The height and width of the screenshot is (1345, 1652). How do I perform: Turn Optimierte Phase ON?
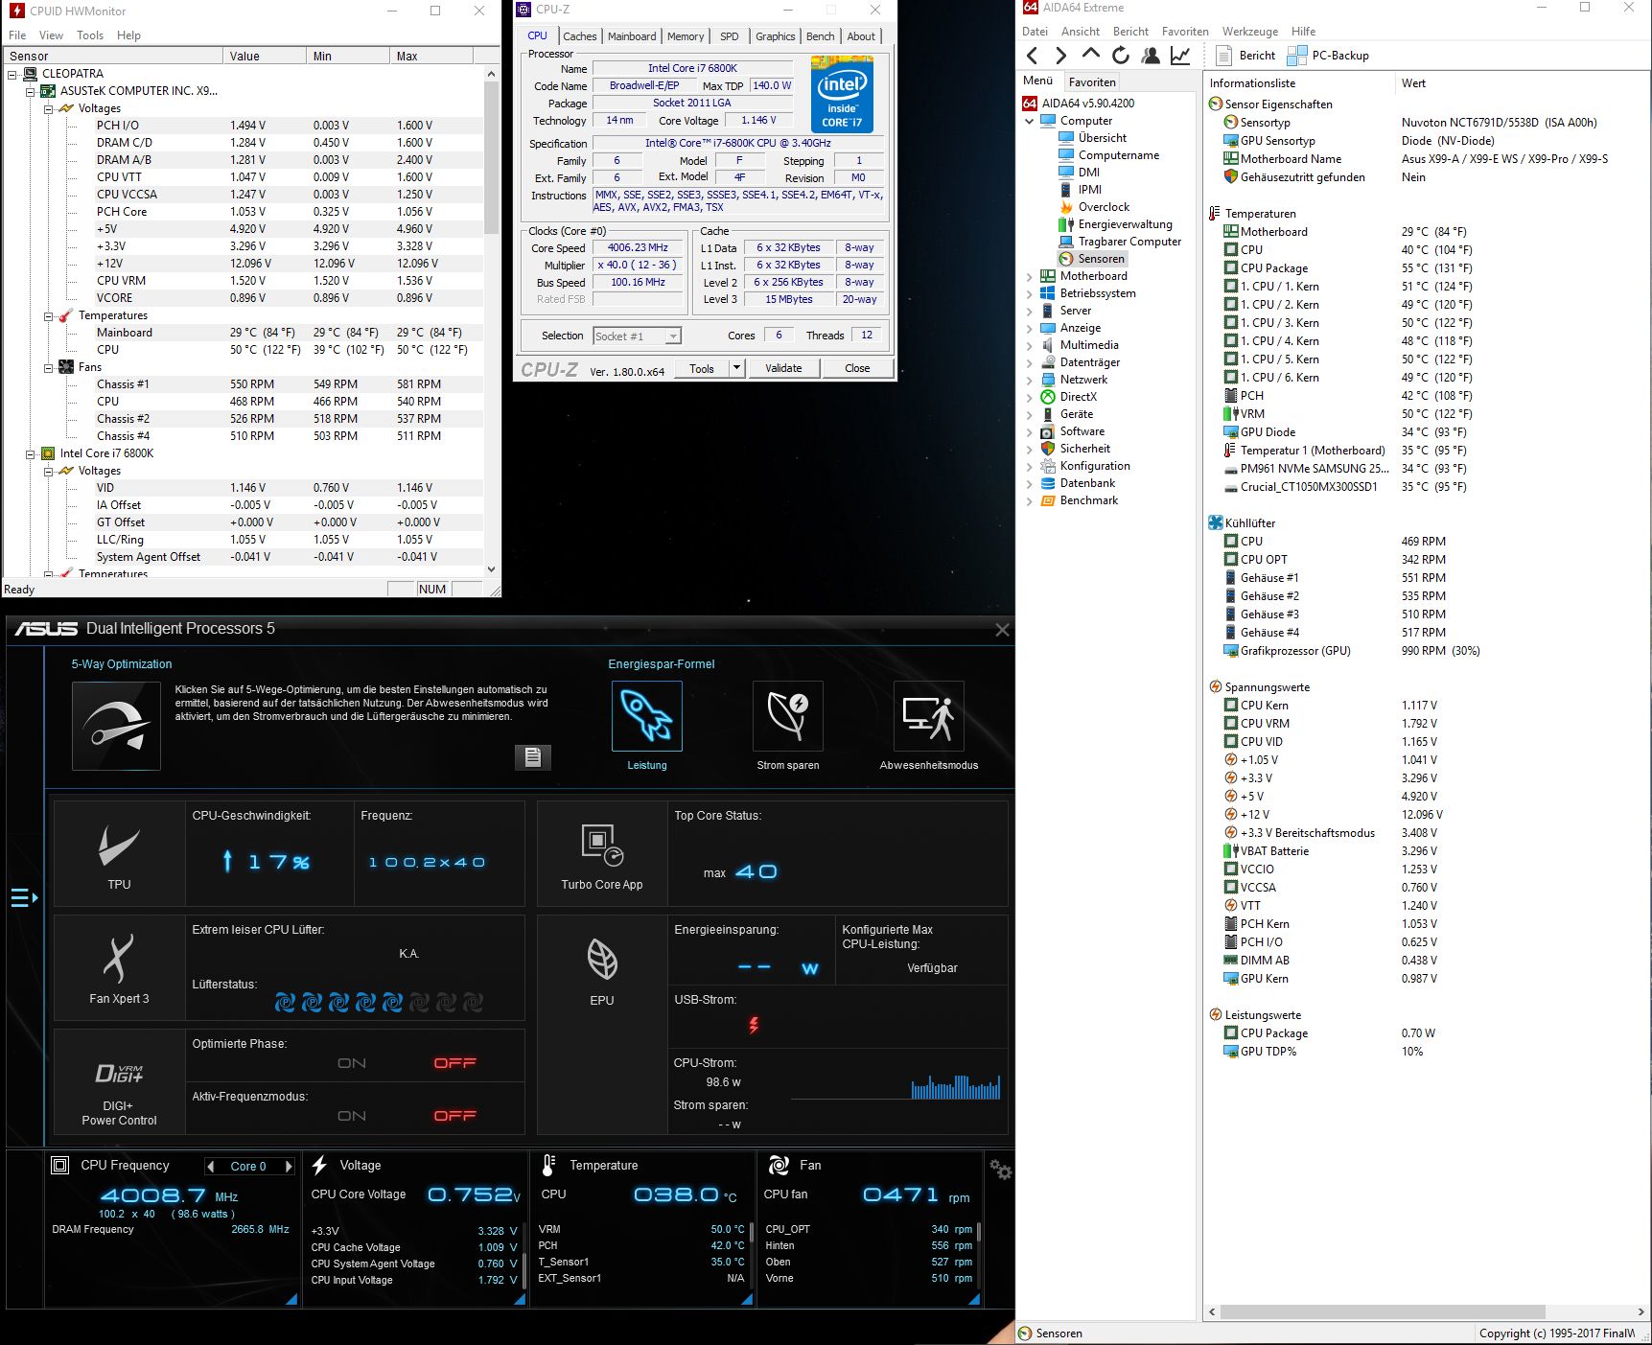tap(352, 1063)
